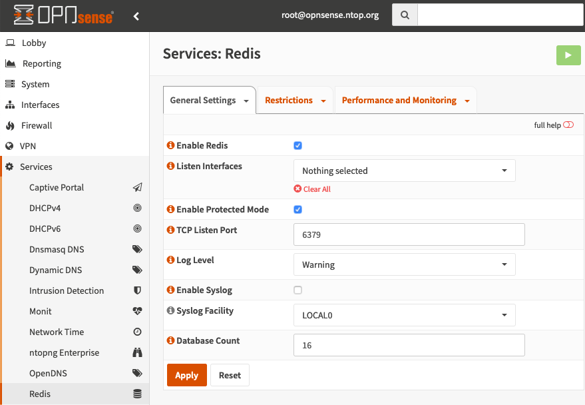Open the Syslog Facility dropdown
The image size is (585, 405).
[405, 316]
